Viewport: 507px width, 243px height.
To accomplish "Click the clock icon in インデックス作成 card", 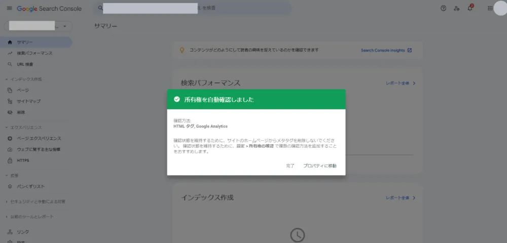I will [x=298, y=235].
